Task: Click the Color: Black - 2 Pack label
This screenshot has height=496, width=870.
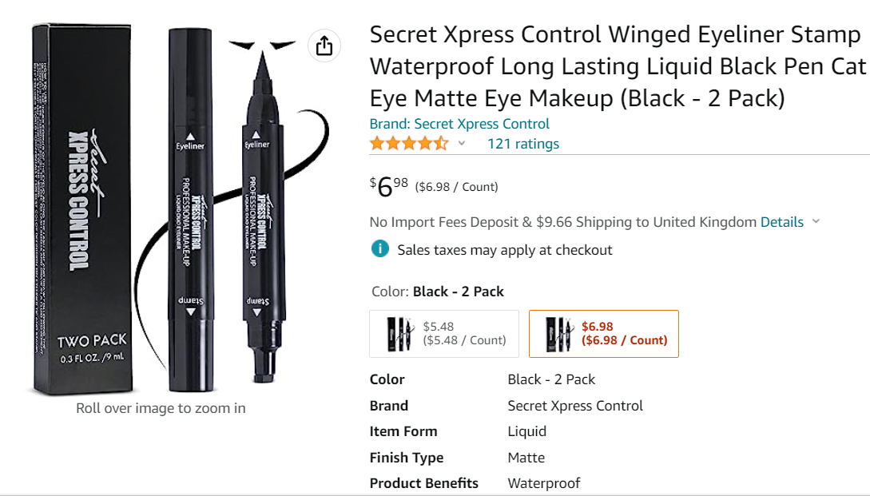Action: [x=438, y=292]
